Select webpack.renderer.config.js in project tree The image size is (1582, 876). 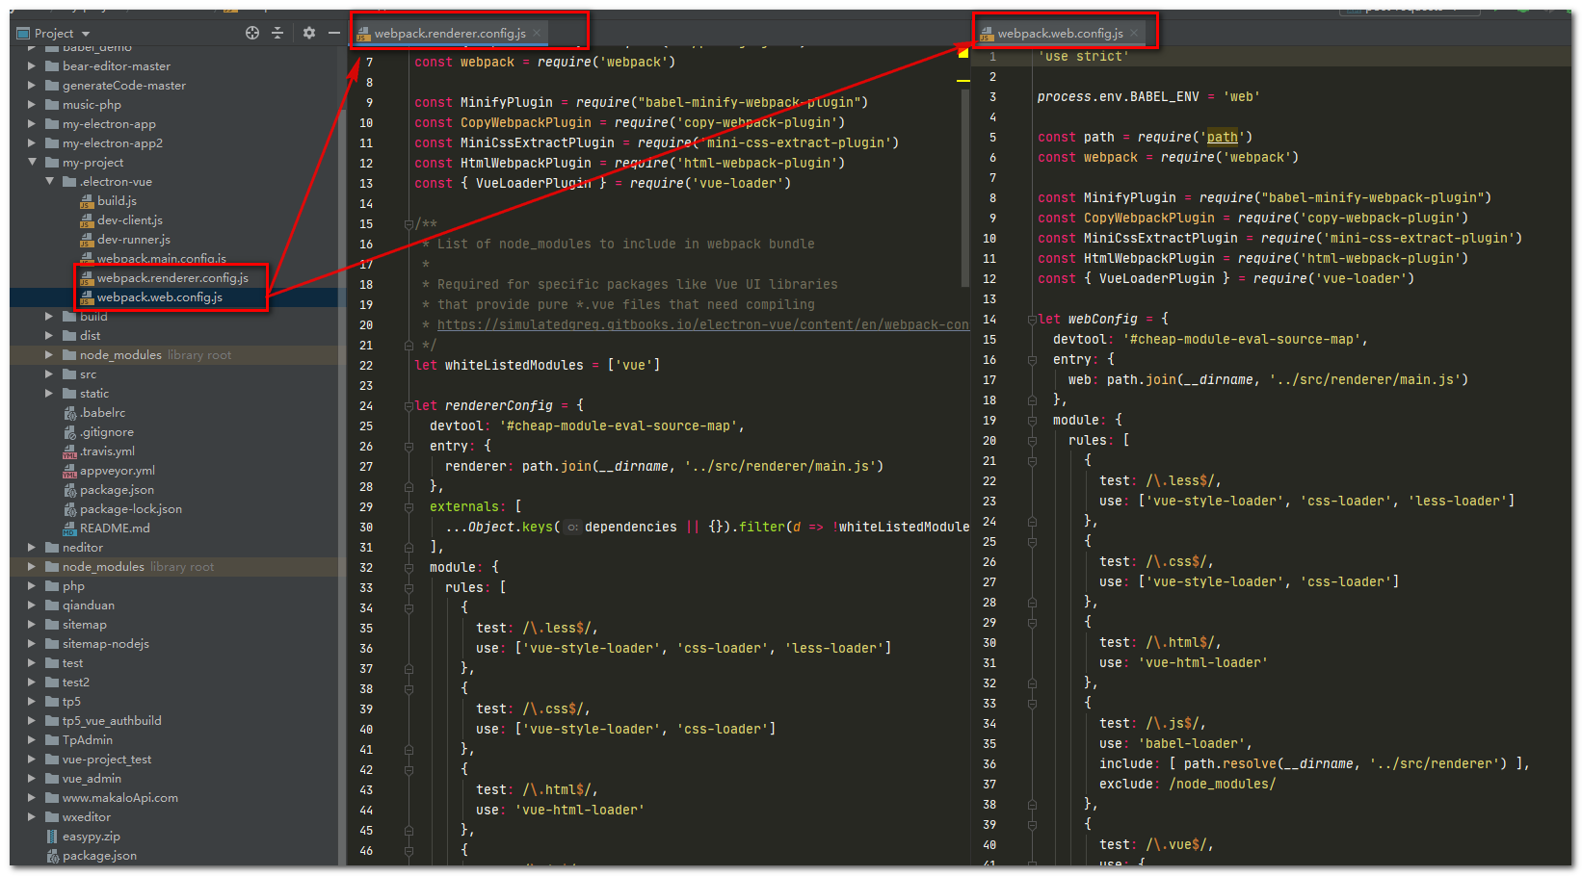[172, 278]
